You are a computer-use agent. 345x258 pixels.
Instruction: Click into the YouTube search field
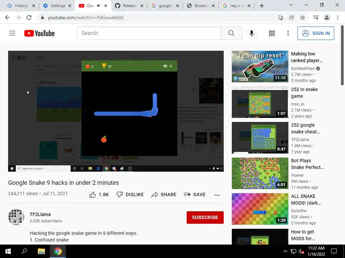click(149, 33)
